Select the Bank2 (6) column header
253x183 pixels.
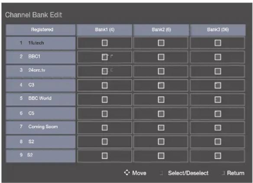point(161,30)
